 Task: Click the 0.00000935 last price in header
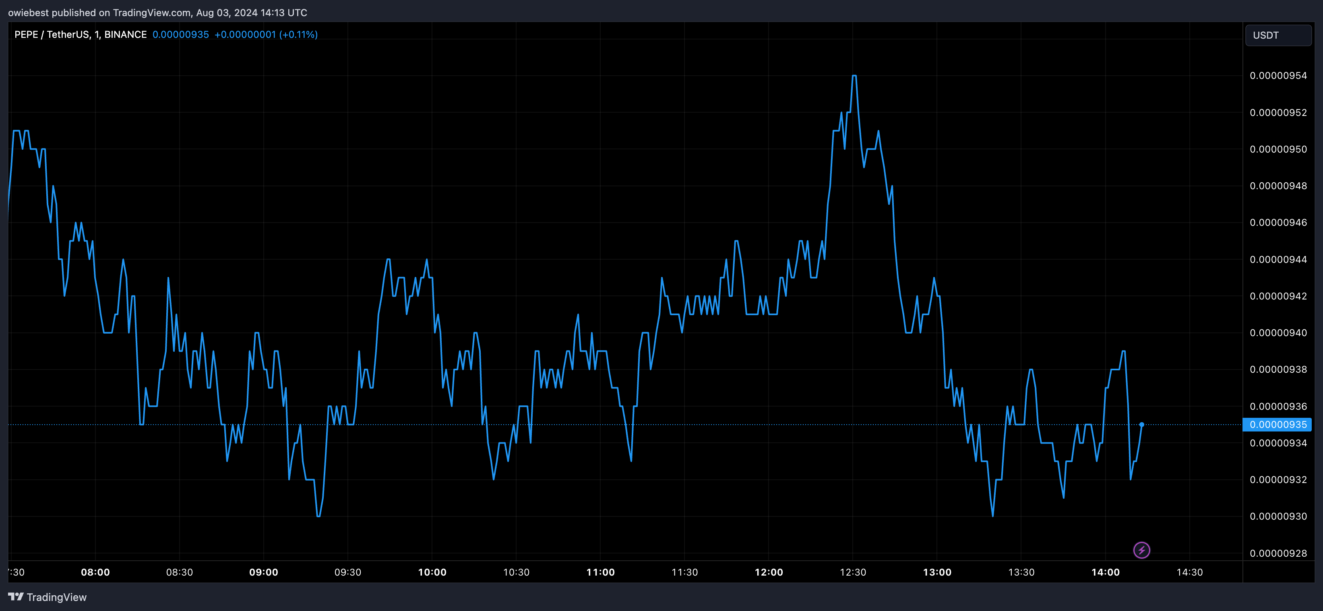click(180, 34)
